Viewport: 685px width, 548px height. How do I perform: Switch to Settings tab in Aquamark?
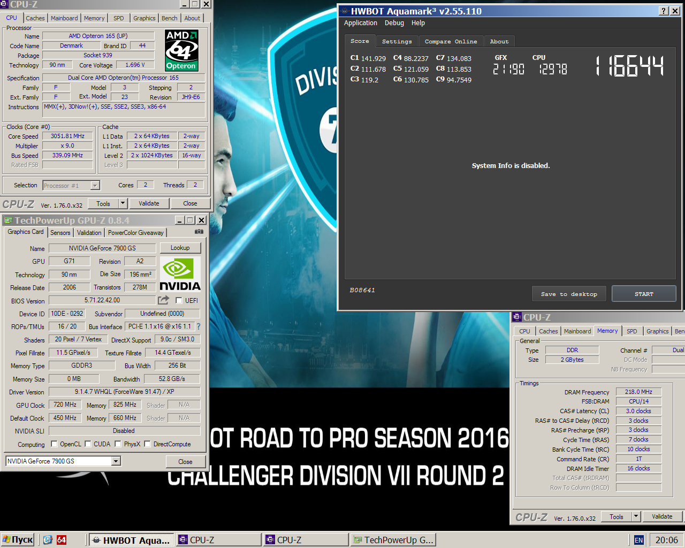397,42
